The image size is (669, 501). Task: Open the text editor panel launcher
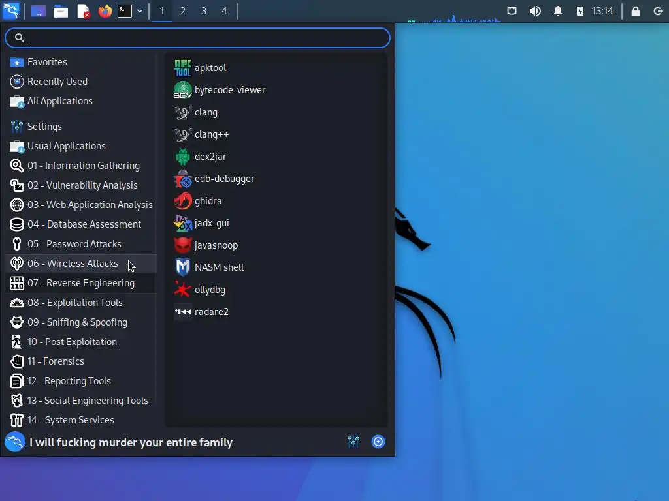[x=83, y=11]
